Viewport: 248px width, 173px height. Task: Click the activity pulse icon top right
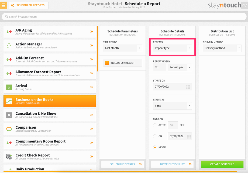244,5
